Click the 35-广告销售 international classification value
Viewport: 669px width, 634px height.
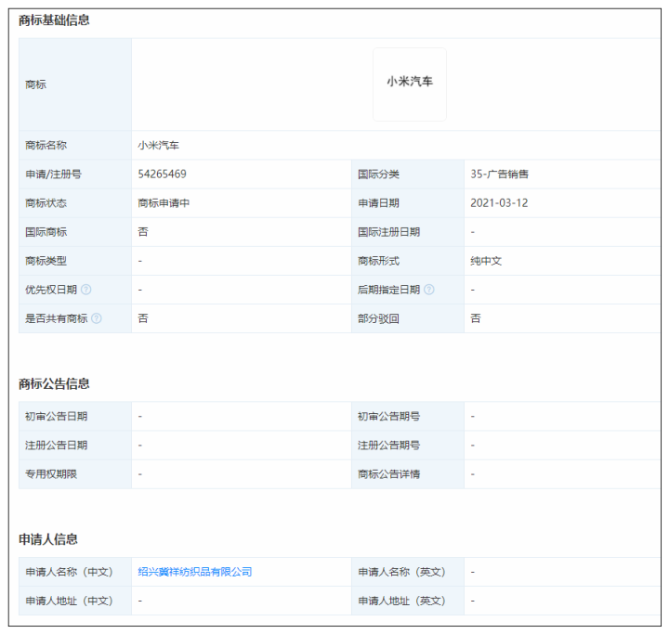[x=499, y=175]
